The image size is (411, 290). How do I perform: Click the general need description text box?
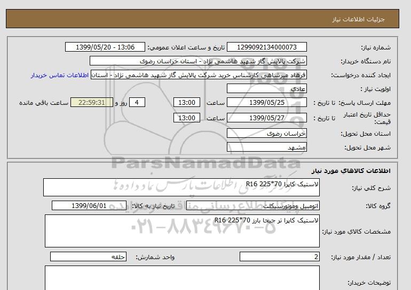pos(181,187)
